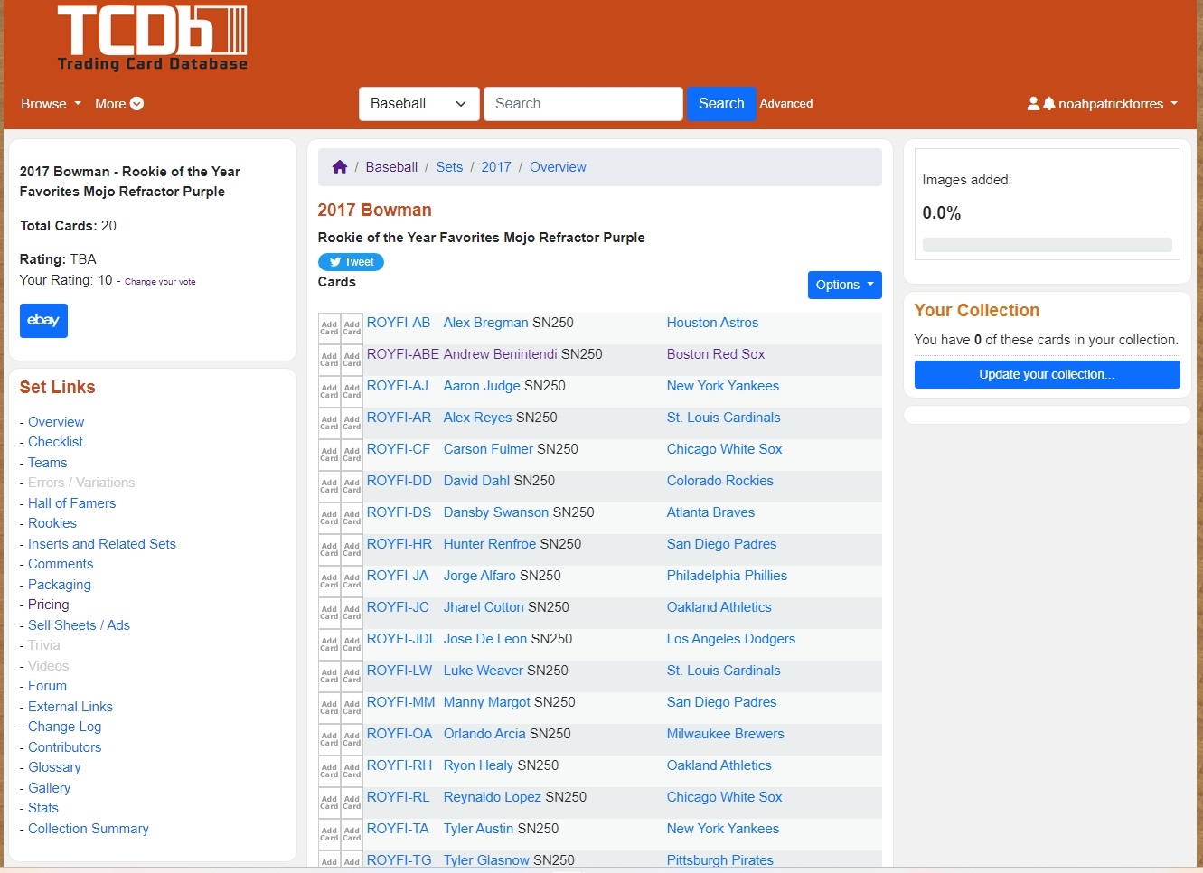Open ROYFI-ABE card number link
Image resolution: width=1203 pixels, height=873 pixels.
tap(402, 354)
